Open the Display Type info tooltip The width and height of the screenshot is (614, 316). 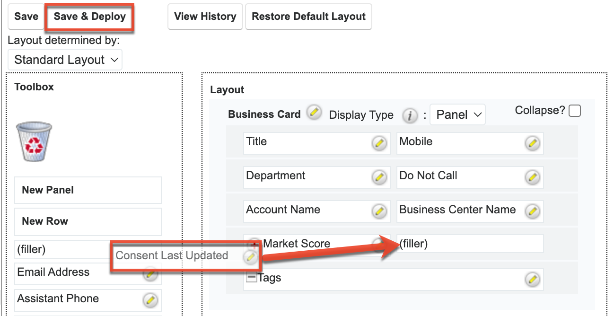(x=410, y=115)
